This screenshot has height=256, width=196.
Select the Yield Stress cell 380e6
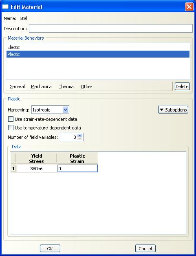tap(37, 169)
